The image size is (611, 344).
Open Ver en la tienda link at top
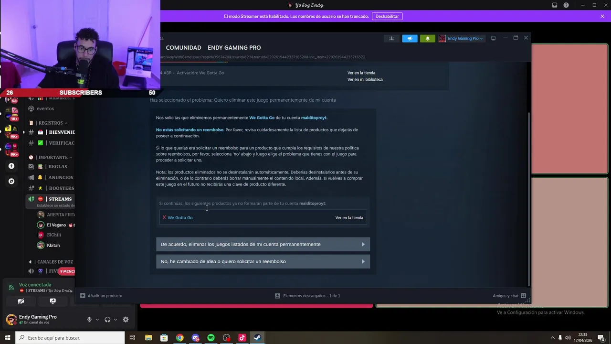[x=361, y=73]
